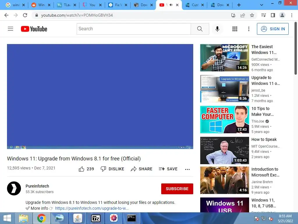
Task: Open The Easiest Windows 11 video thumbnail
Action: (x=224, y=58)
